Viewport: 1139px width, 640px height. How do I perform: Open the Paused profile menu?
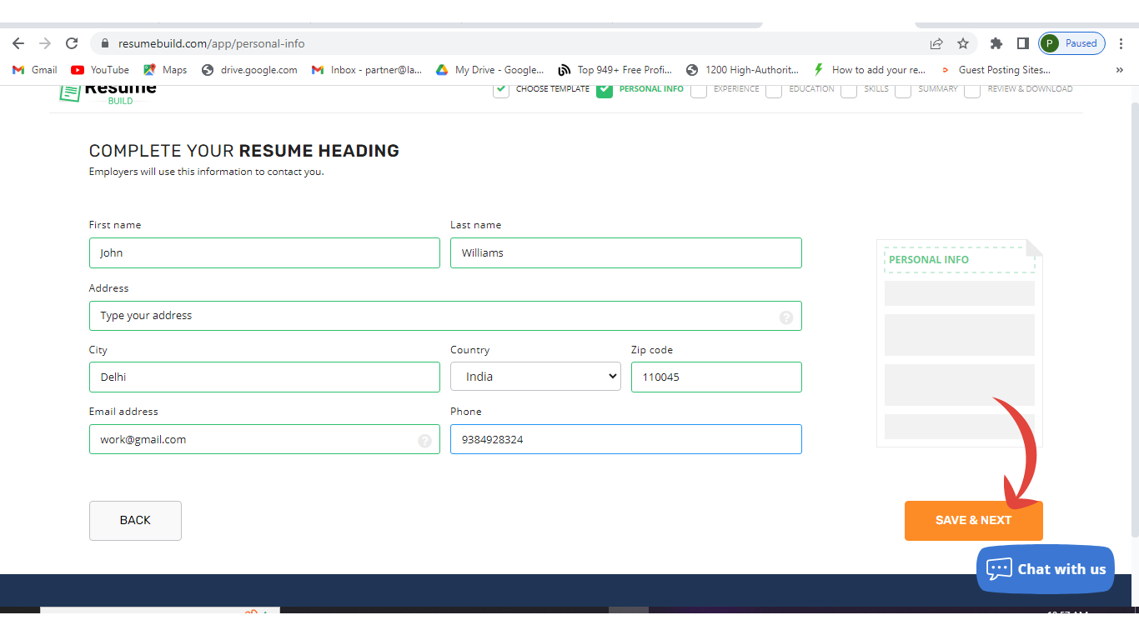(1072, 43)
